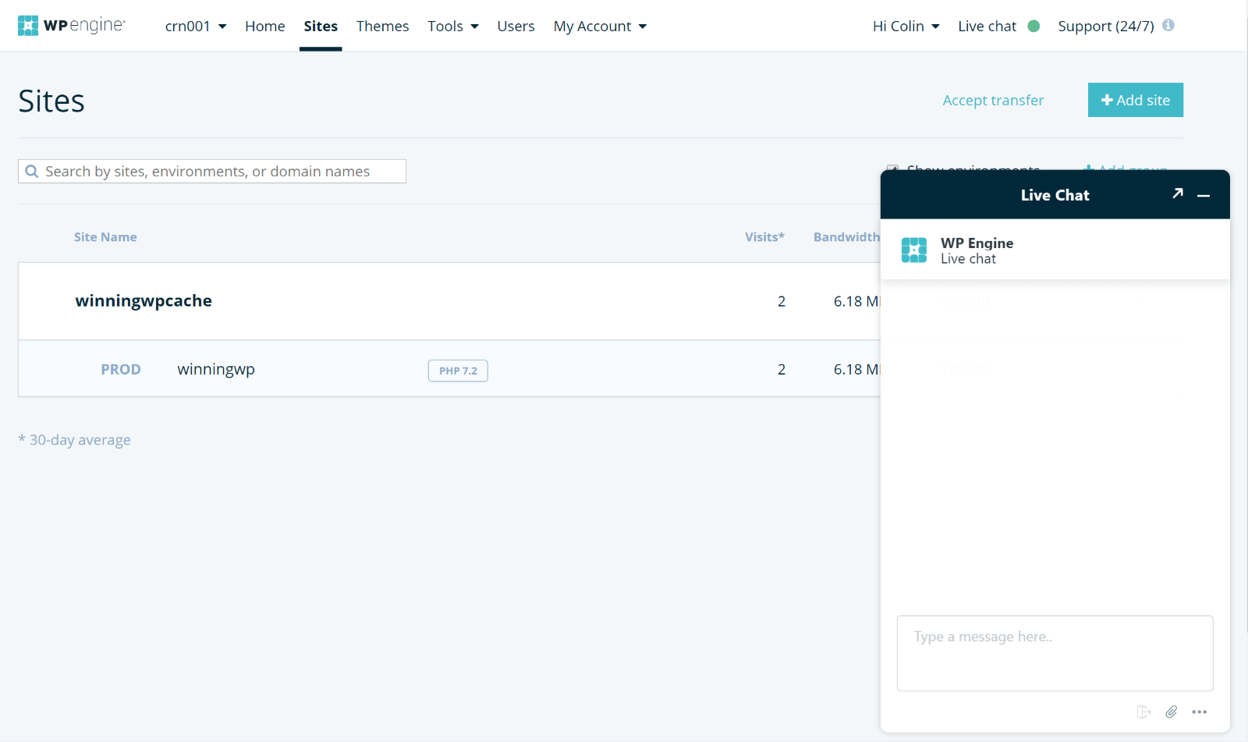Go to the Themes tab
Image resolution: width=1248 pixels, height=742 pixels.
[382, 26]
